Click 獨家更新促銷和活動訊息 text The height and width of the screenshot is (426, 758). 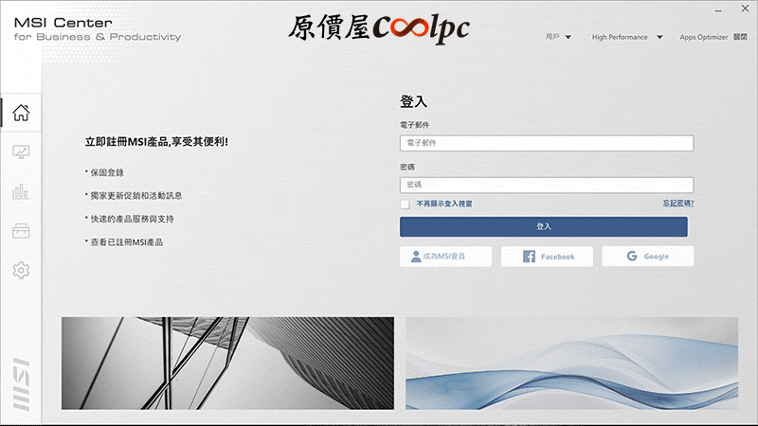point(136,196)
